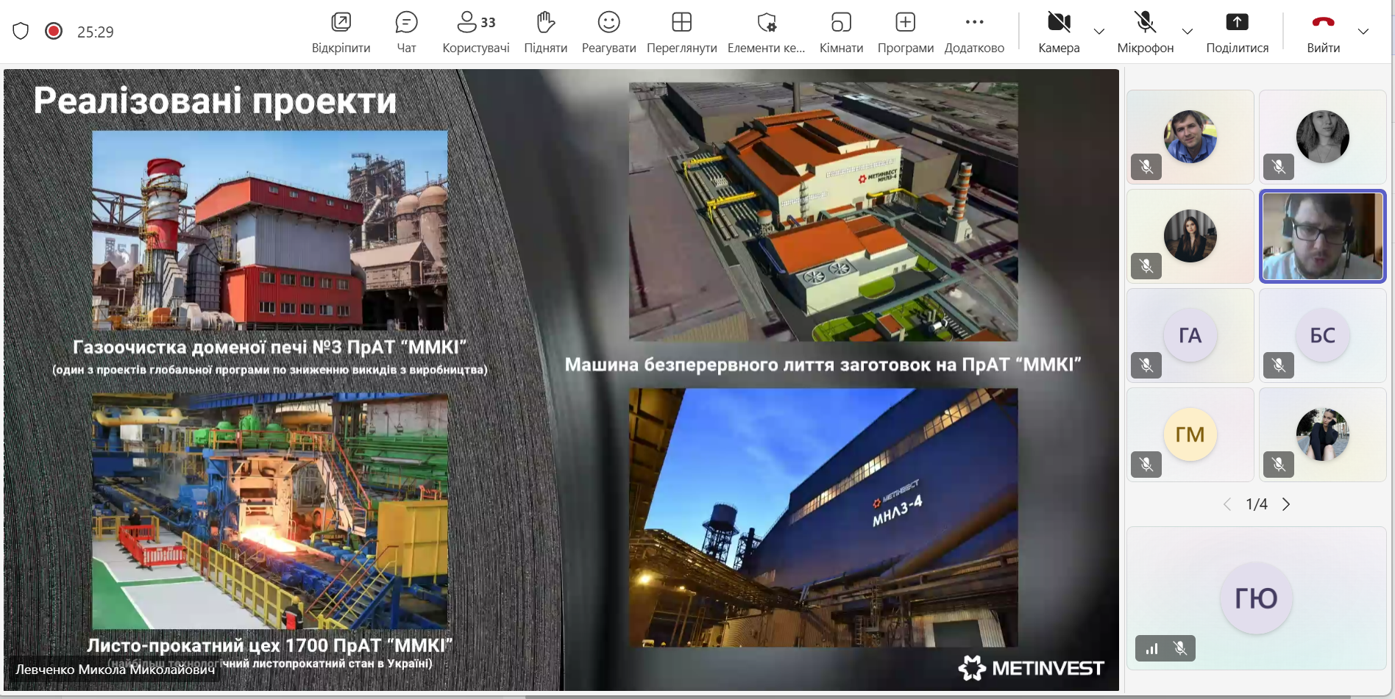
Task: Click the privacy shield icon
Action: coord(21,31)
